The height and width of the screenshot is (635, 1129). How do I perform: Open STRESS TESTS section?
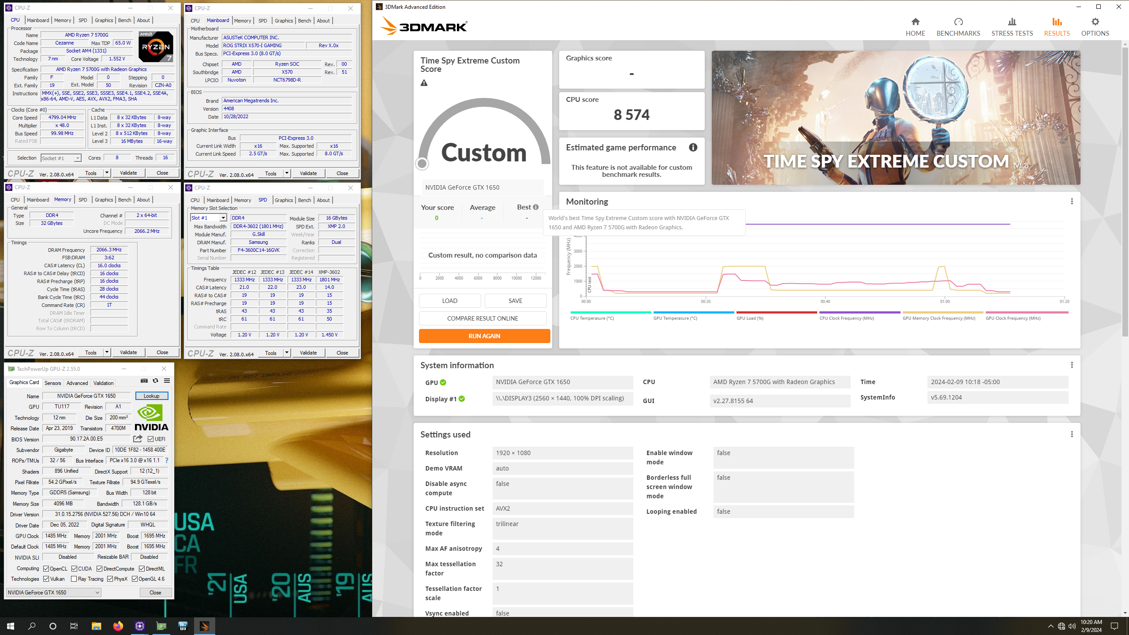tap(1012, 27)
